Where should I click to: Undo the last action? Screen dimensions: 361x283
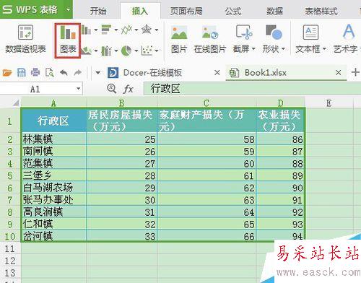(x=64, y=72)
